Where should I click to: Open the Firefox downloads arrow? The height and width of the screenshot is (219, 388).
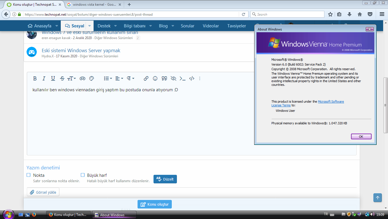point(349,14)
